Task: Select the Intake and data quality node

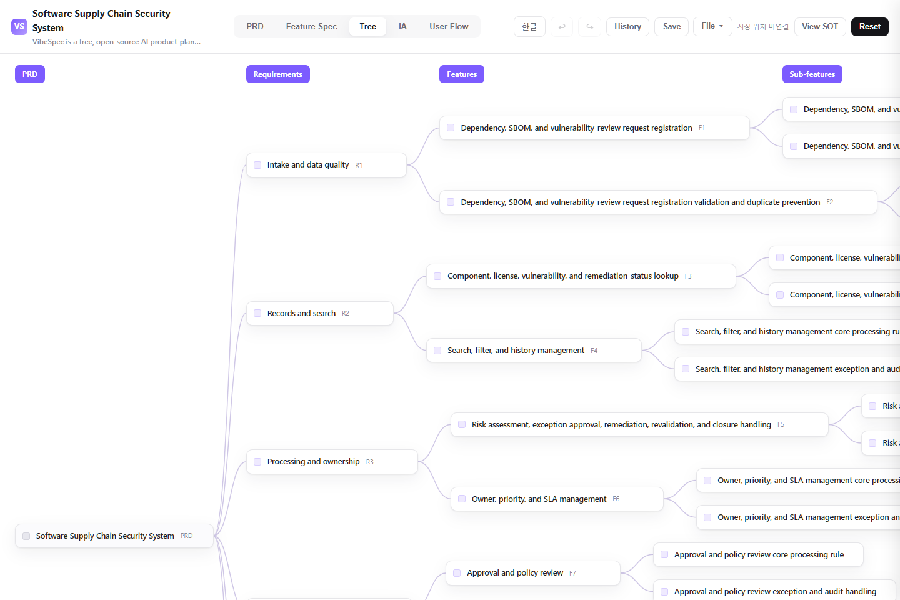Action: (326, 165)
